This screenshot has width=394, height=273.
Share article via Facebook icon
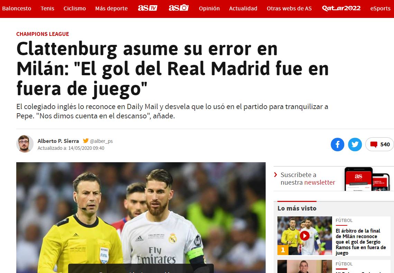click(337, 144)
